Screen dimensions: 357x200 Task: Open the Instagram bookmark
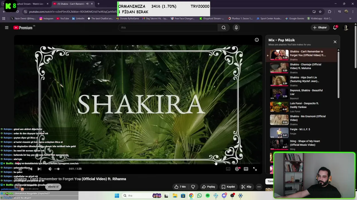(46, 19)
